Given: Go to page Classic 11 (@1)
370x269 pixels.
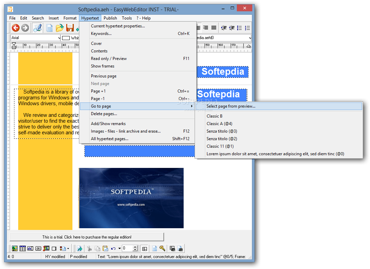Looking at the screenshot, I should (x=279, y=146).
